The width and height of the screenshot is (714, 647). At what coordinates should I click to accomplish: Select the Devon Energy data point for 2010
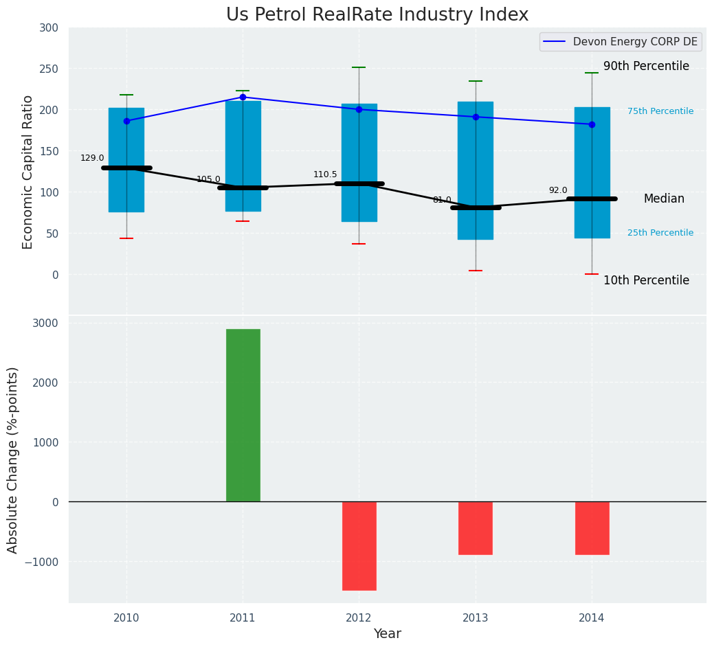click(x=126, y=121)
